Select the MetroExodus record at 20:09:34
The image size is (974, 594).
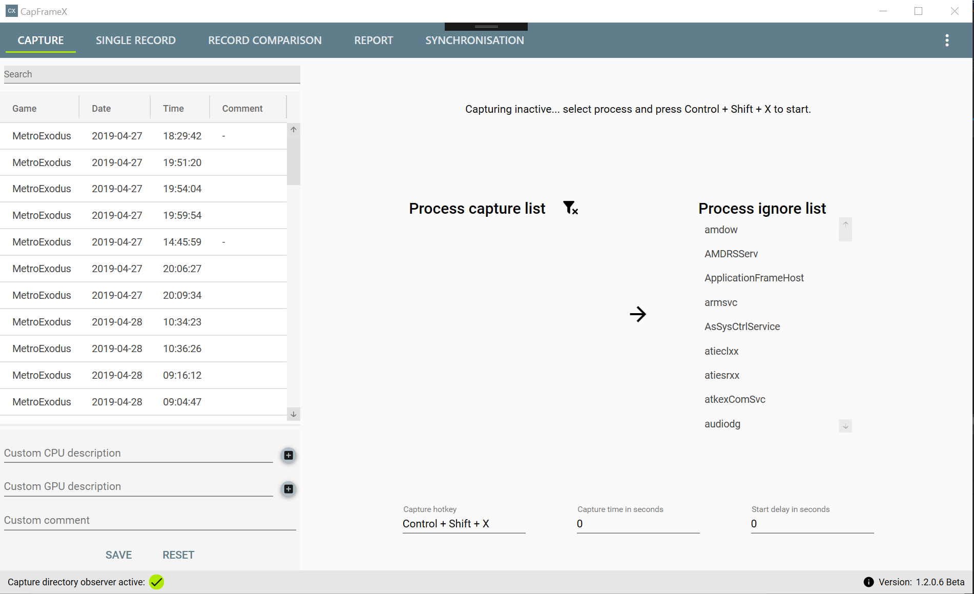pyautogui.click(x=143, y=296)
